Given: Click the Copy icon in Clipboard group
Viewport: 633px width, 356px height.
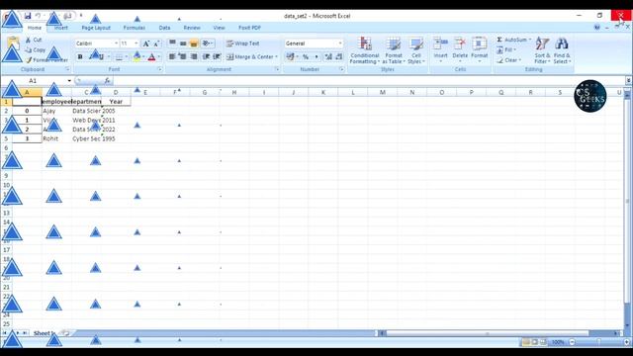Looking at the screenshot, I should [29, 49].
